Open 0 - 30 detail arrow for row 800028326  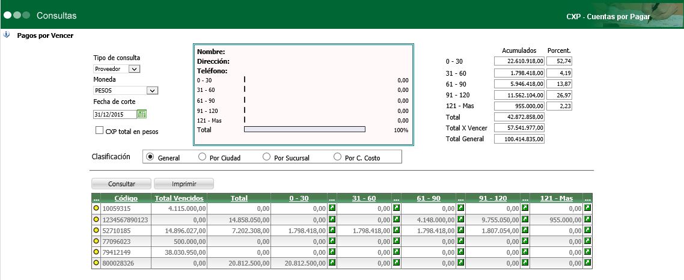332,263
